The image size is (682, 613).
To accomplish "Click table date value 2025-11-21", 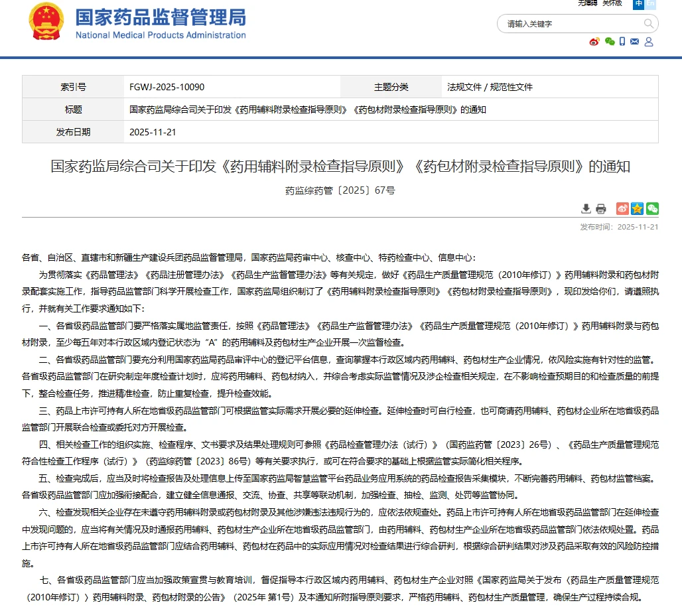I will click(153, 132).
